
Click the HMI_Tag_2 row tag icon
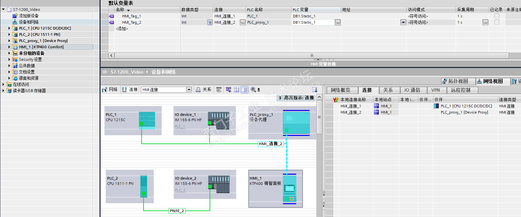[111, 22]
